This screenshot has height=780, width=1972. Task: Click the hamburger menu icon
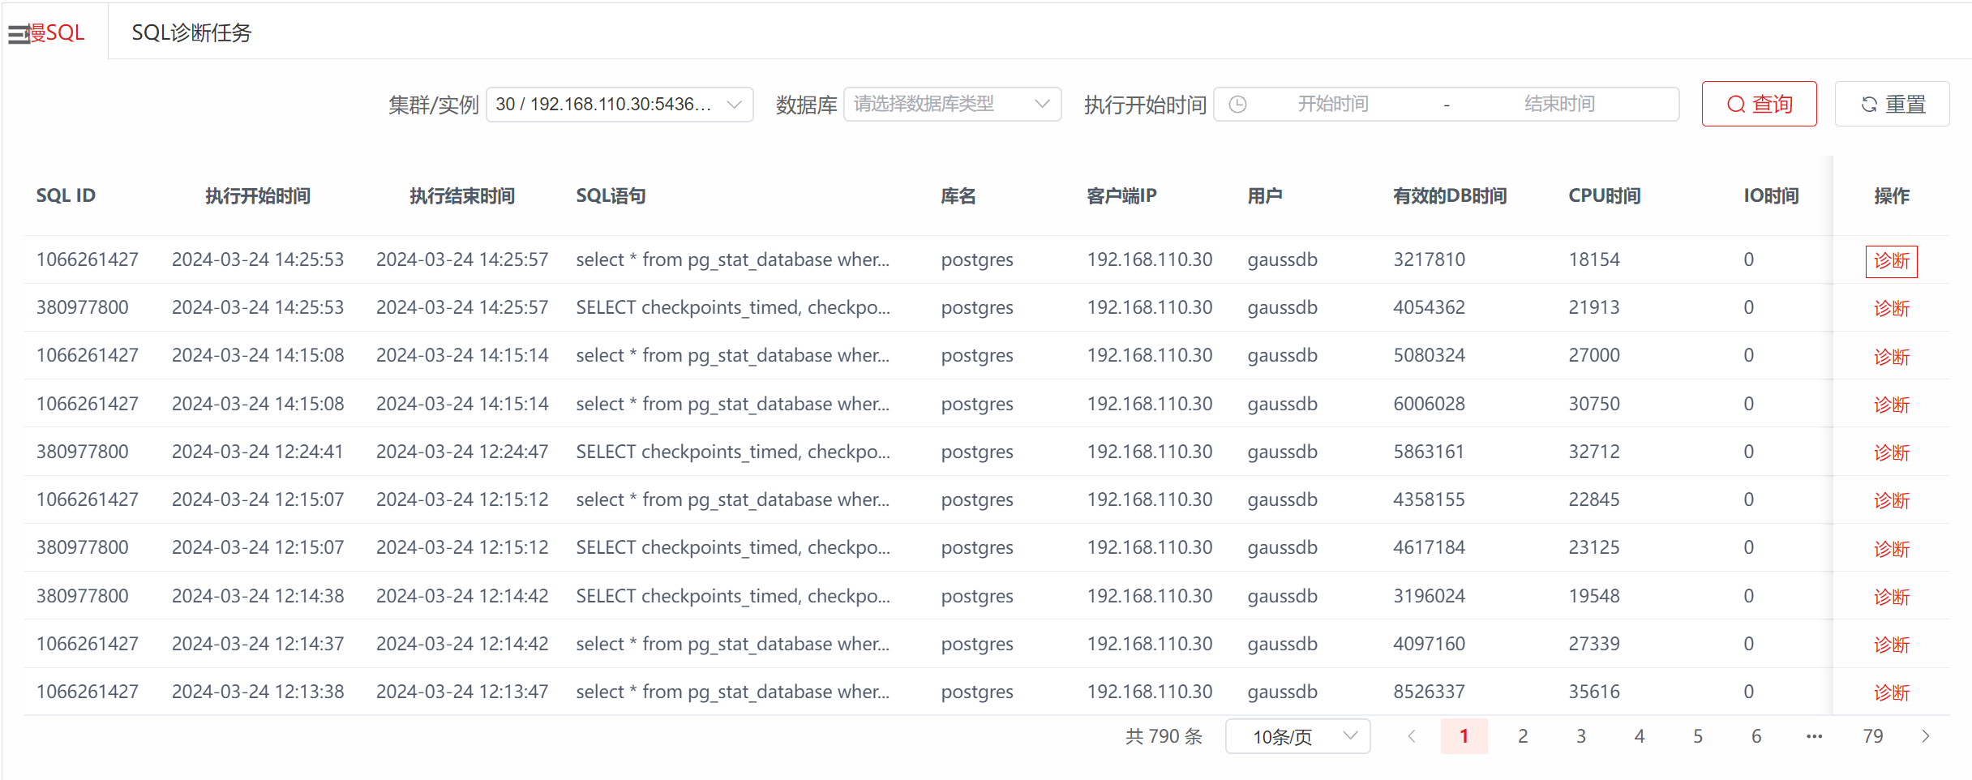coord(18,34)
